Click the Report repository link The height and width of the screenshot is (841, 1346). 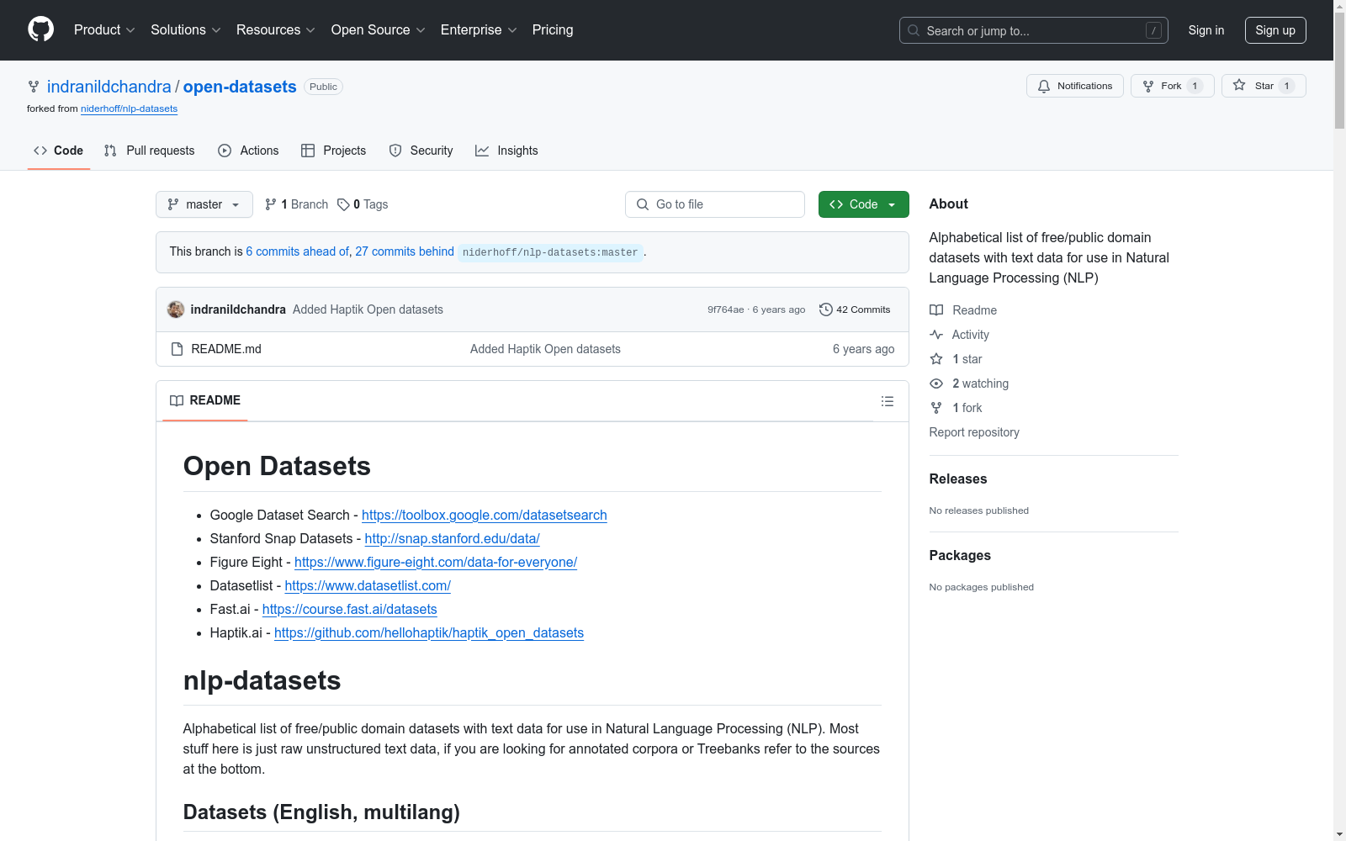(974, 432)
